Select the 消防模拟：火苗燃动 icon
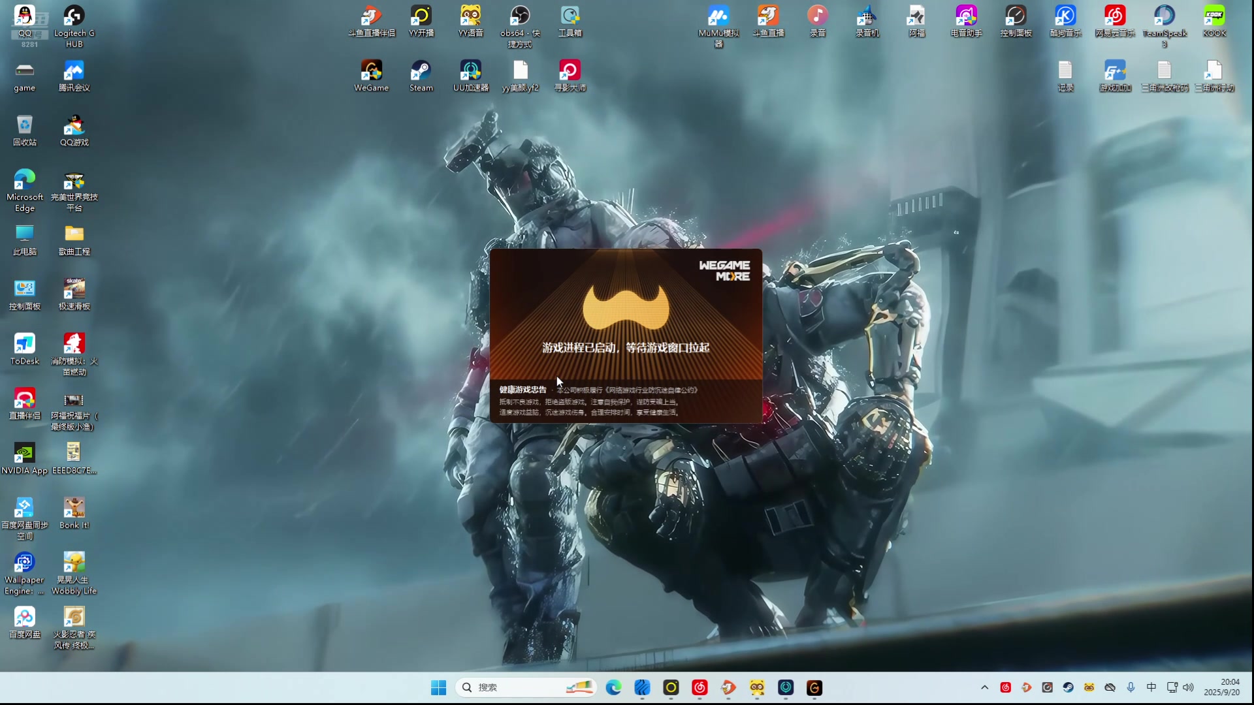 pos(74,354)
